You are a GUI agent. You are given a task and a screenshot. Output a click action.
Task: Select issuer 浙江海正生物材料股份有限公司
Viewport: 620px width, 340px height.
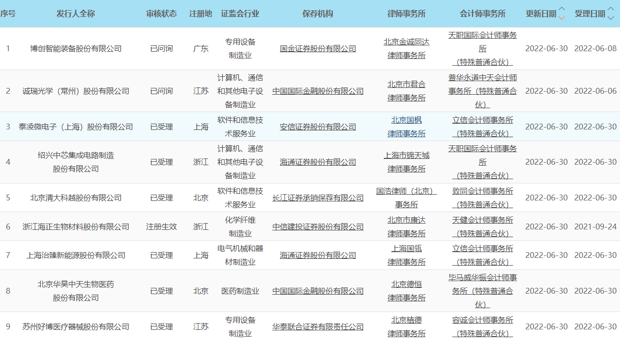76,227
